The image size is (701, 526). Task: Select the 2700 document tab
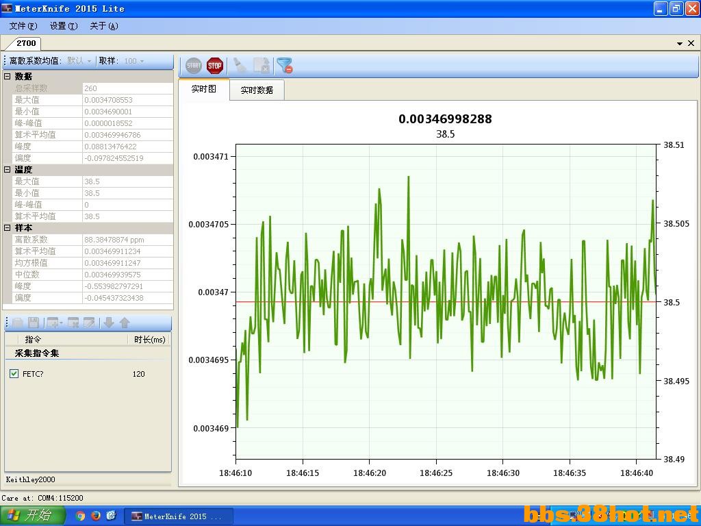pos(26,43)
